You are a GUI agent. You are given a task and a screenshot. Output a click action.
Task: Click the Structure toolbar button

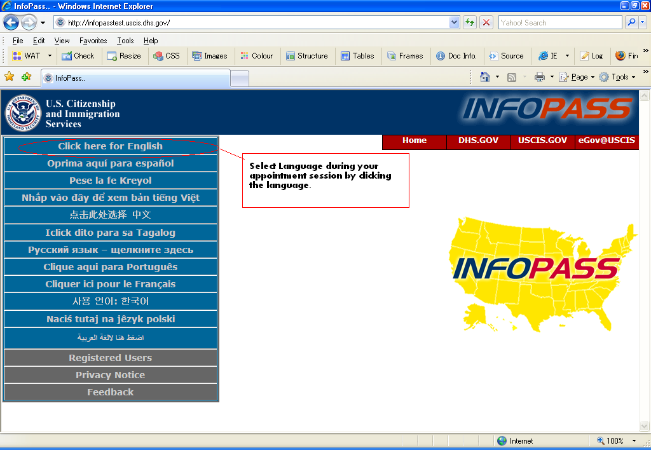(307, 56)
